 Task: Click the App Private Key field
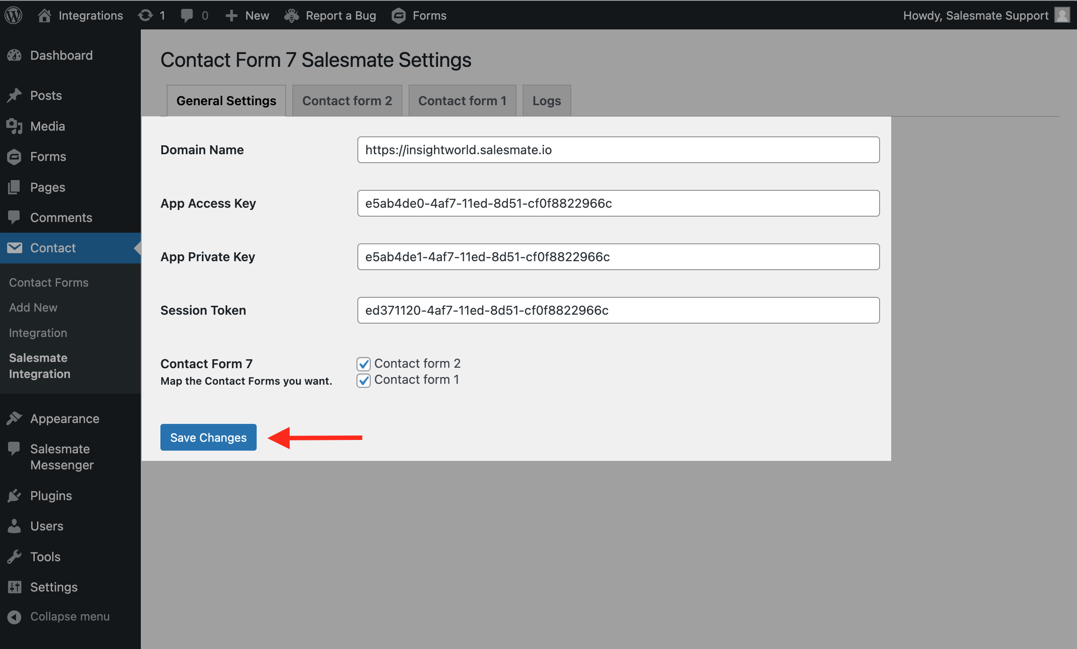point(618,257)
